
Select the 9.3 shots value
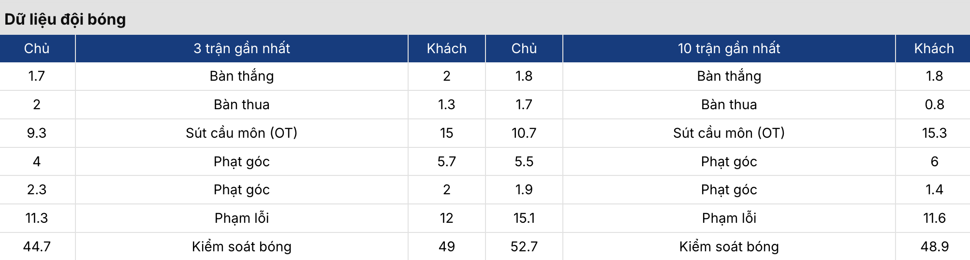(x=37, y=133)
